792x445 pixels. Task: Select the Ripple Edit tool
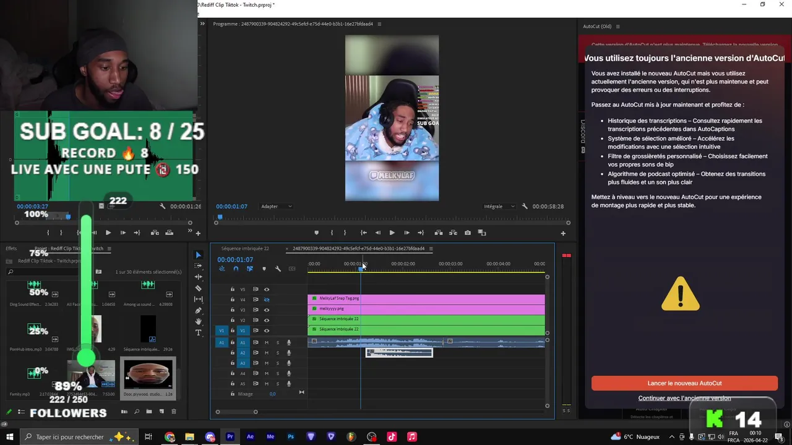tap(198, 277)
